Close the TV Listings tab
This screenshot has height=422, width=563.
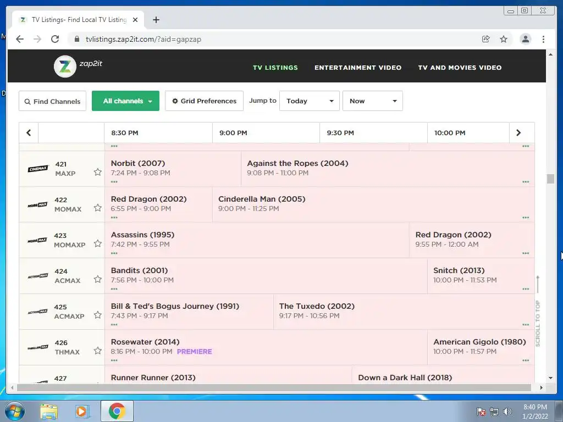[135, 20]
